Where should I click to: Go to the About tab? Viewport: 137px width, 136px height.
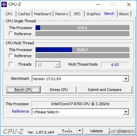tap(124, 14)
